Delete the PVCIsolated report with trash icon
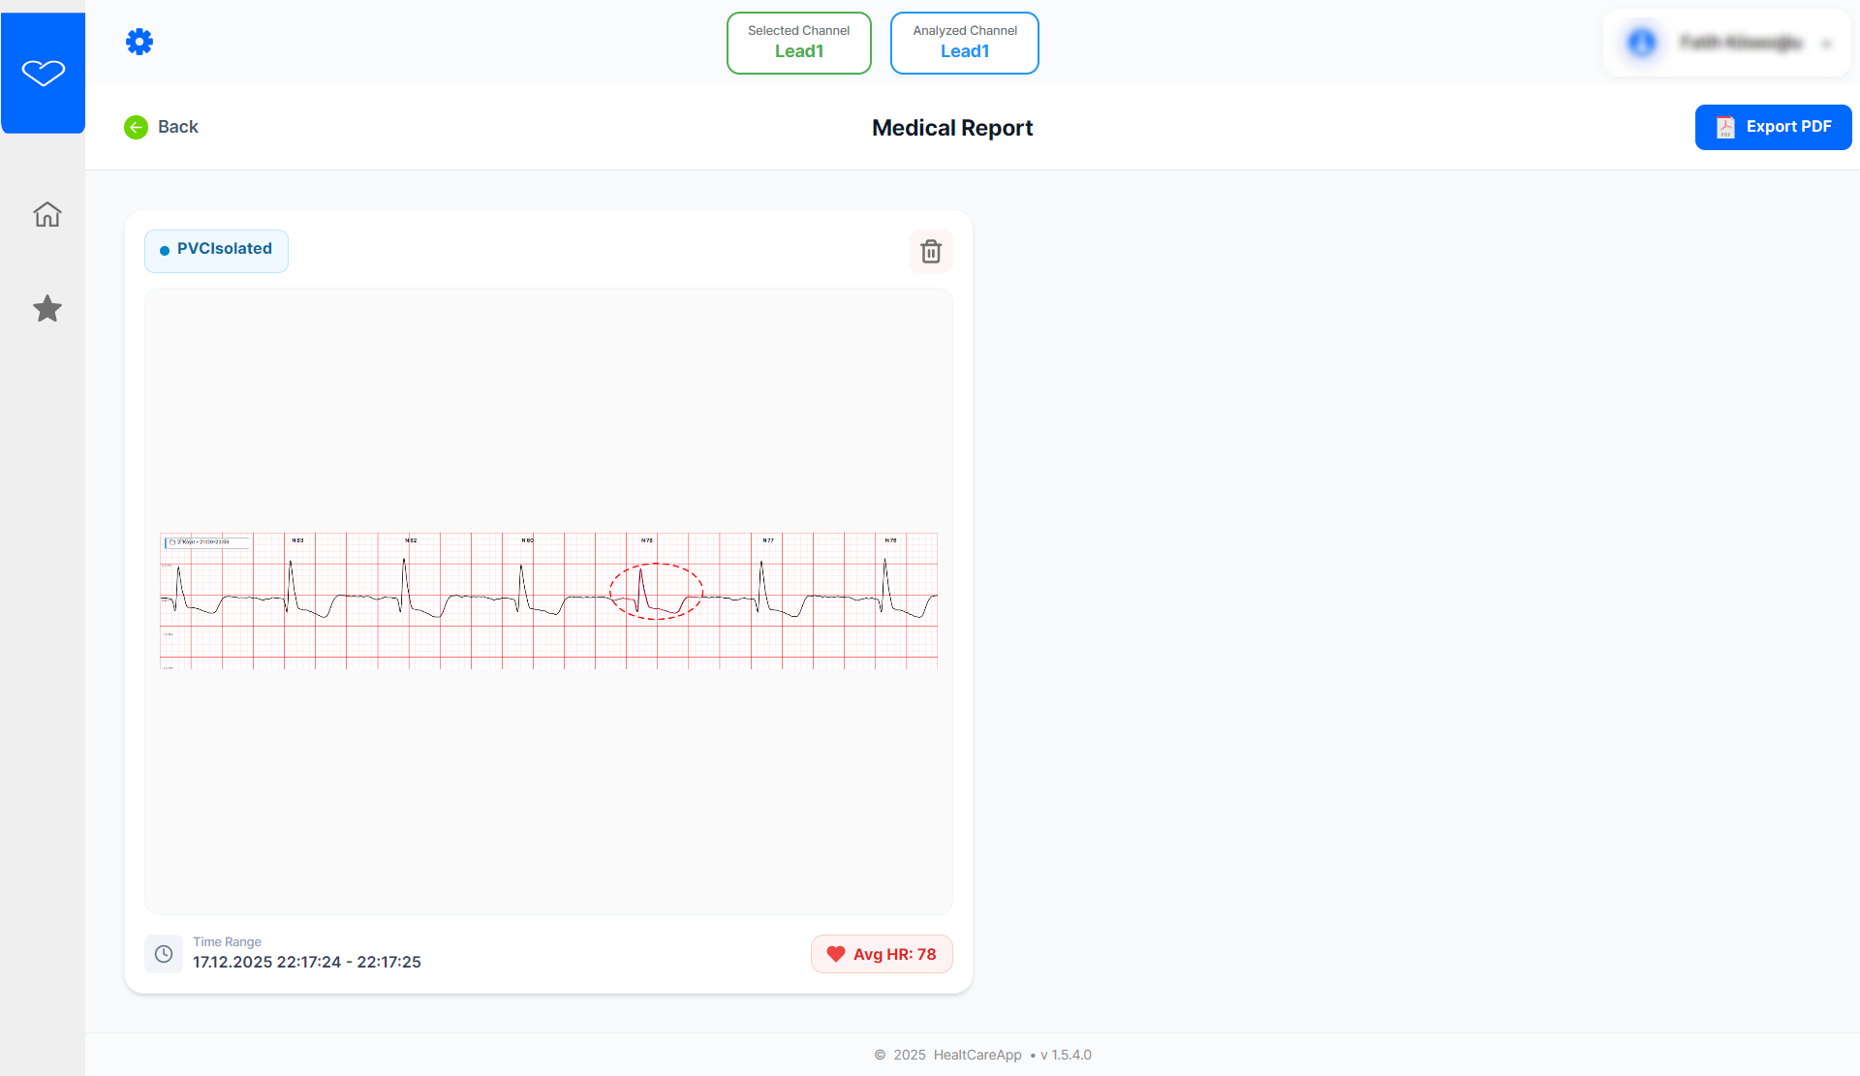 (x=931, y=252)
